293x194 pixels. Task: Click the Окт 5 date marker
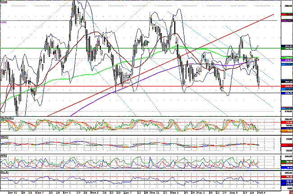tap(68, 192)
